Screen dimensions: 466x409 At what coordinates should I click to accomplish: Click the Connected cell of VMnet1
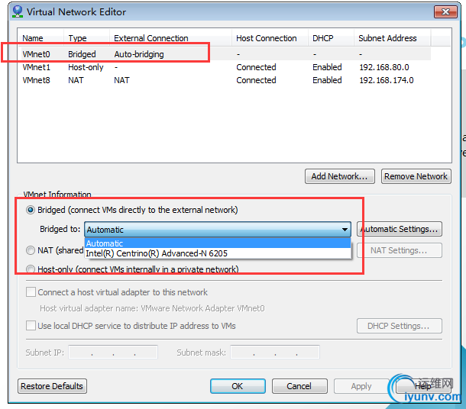[x=256, y=67]
